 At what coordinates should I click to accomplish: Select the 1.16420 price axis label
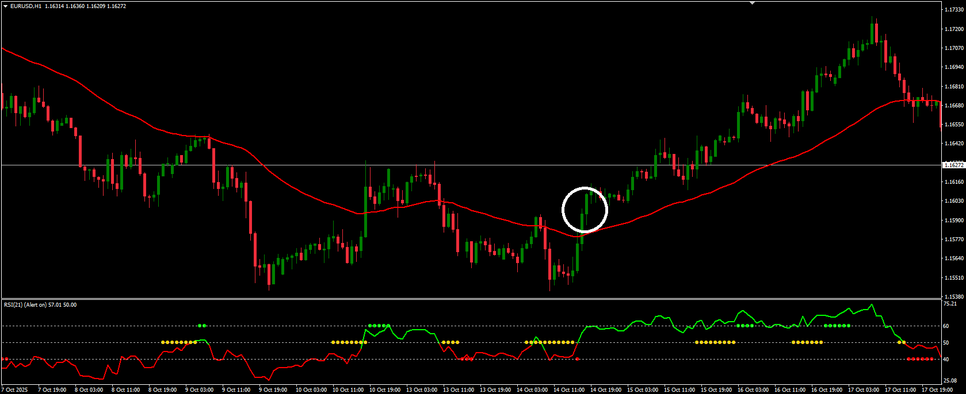point(954,144)
